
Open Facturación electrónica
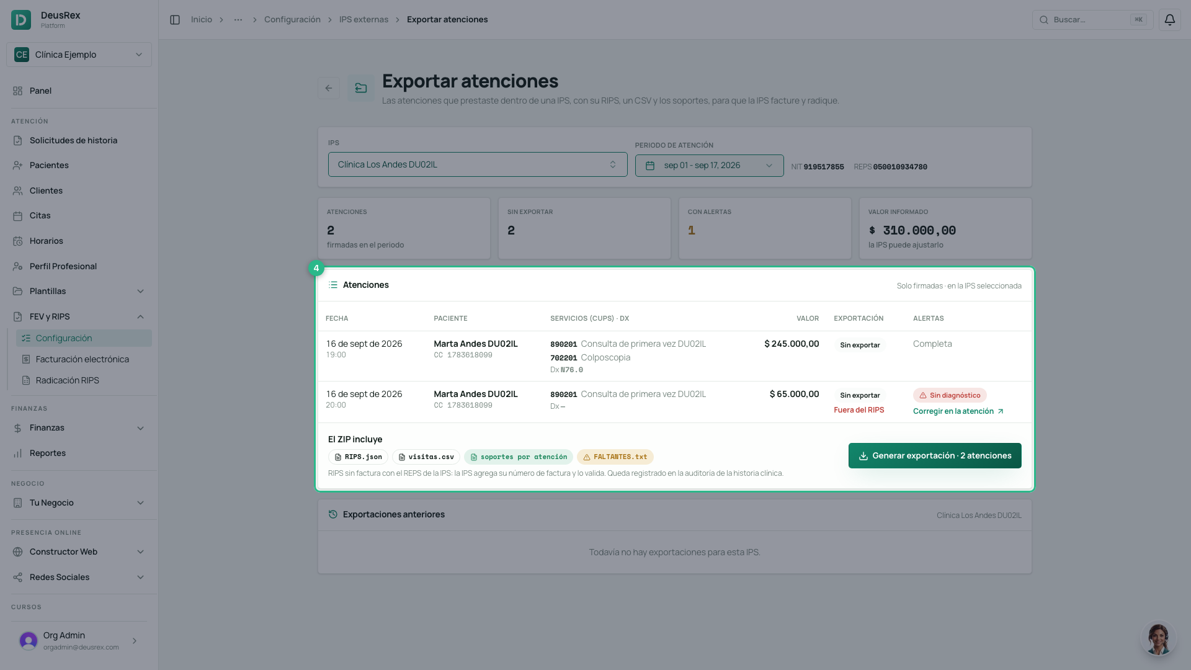[x=84, y=359]
